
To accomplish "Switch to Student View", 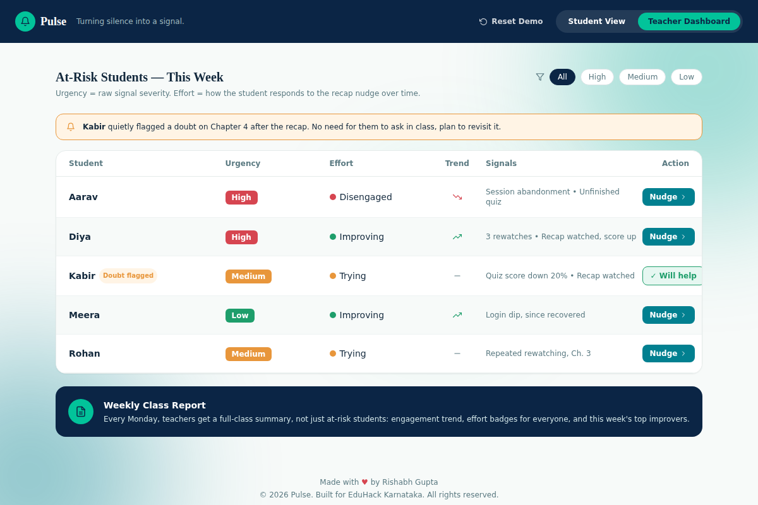I will click(x=596, y=21).
